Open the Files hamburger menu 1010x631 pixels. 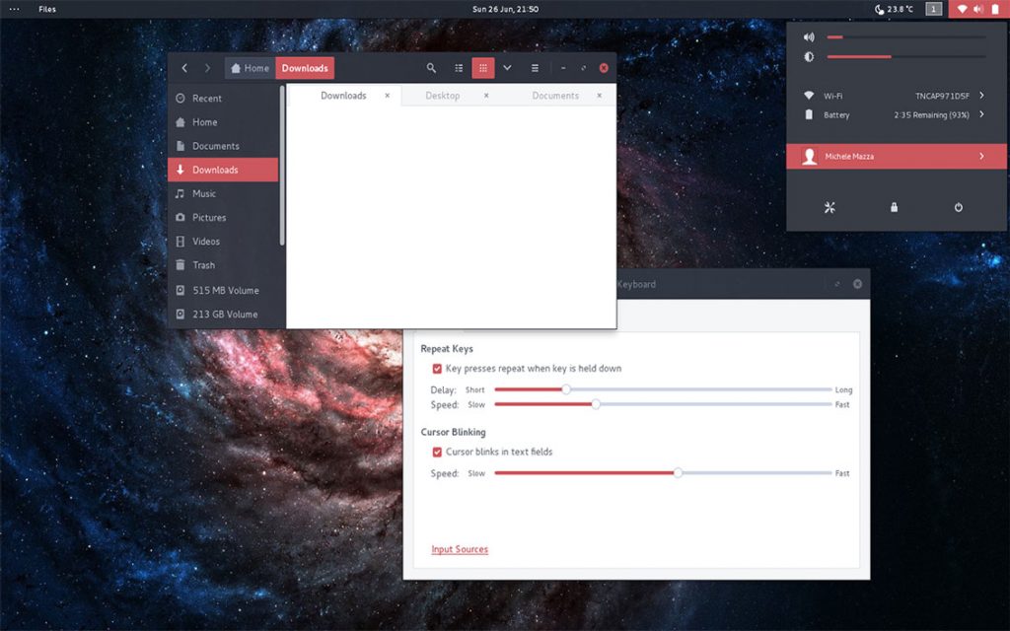[x=534, y=68]
